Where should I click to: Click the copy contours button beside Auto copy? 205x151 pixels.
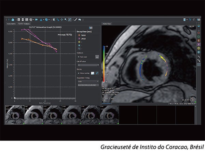pos(97,57)
